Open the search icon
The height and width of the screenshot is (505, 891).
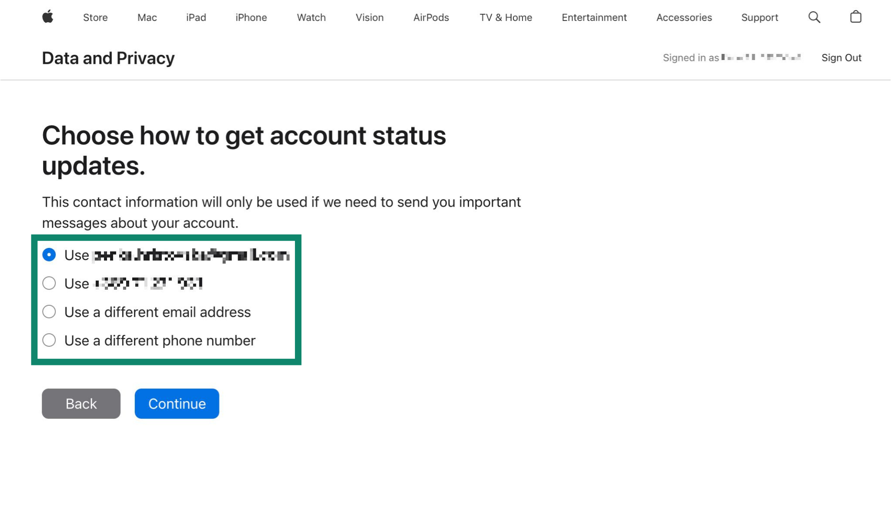pyautogui.click(x=814, y=17)
